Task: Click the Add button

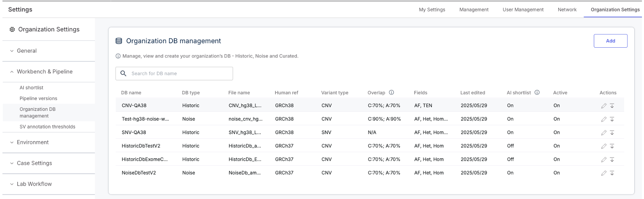Action: tap(610, 41)
